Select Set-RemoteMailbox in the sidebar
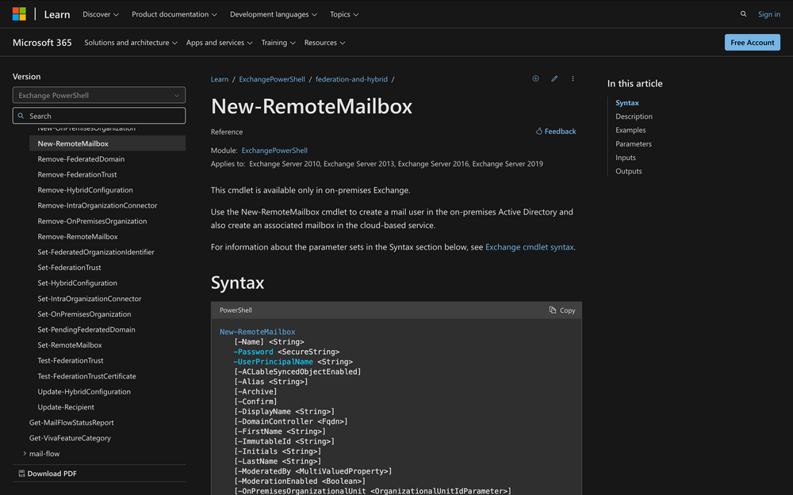The height and width of the screenshot is (495, 793). (x=69, y=345)
